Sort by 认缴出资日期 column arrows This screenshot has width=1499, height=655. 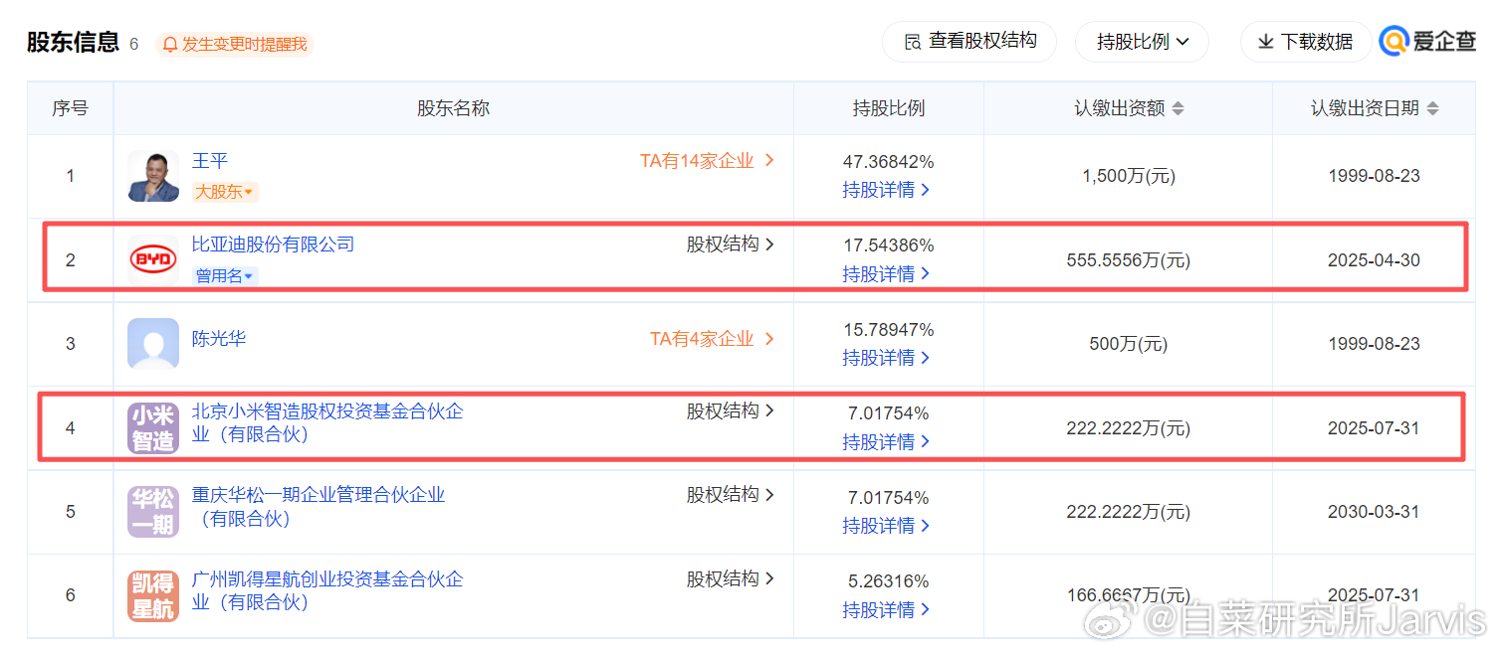pyautogui.click(x=1433, y=108)
